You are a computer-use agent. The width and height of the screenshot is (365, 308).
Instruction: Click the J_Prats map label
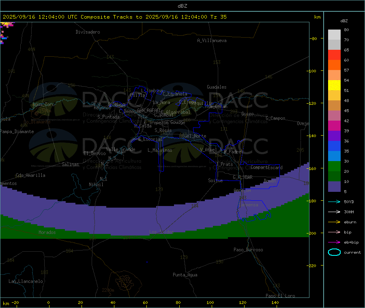coord(225,164)
